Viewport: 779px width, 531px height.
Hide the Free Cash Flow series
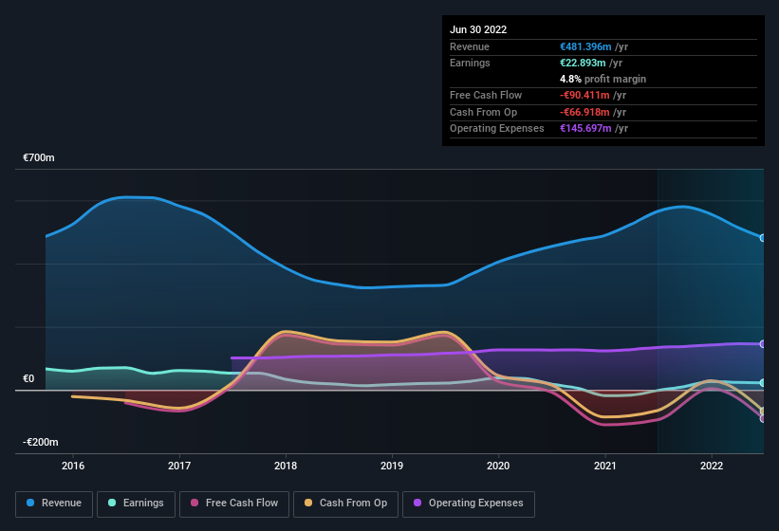coord(234,504)
